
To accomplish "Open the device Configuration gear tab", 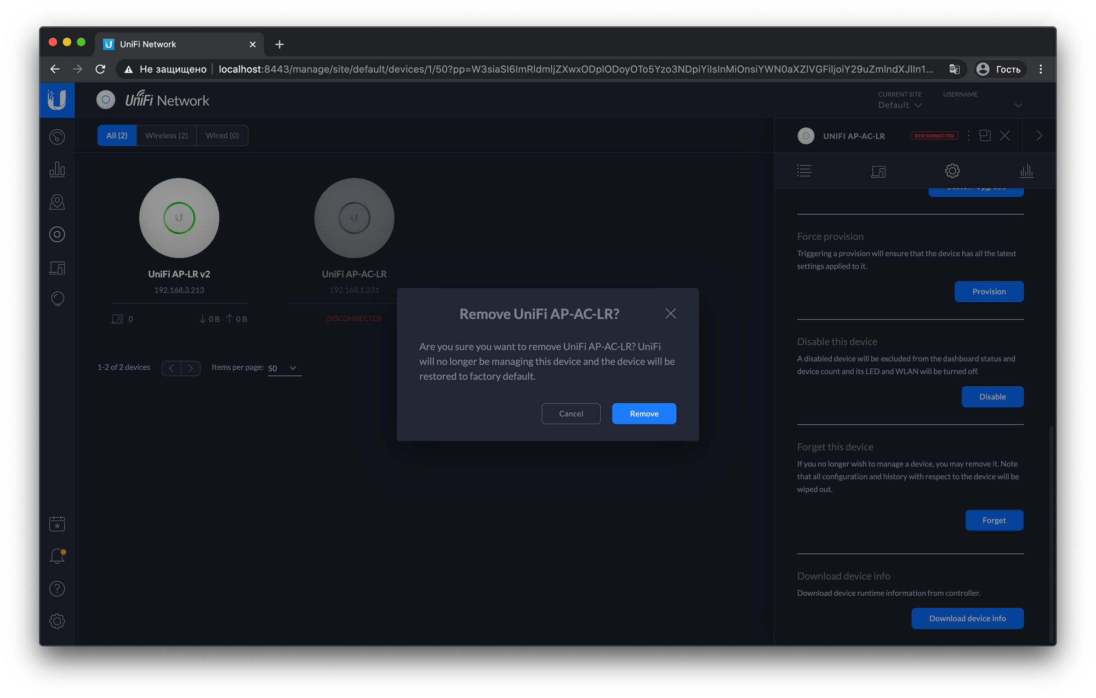I will tap(952, 170).
